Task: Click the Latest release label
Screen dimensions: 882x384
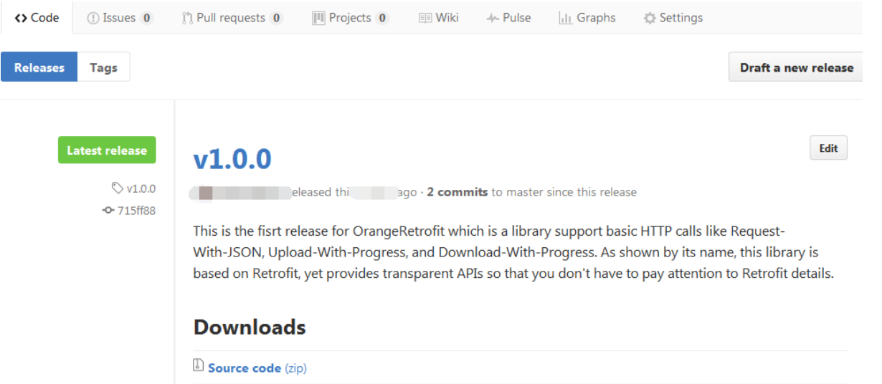Action: pos(107,150)
